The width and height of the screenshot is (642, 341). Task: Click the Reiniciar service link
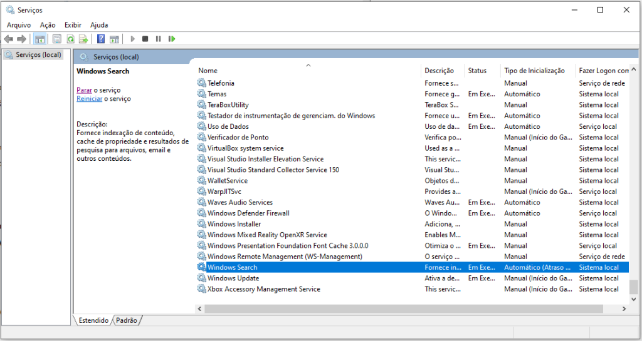89,98
